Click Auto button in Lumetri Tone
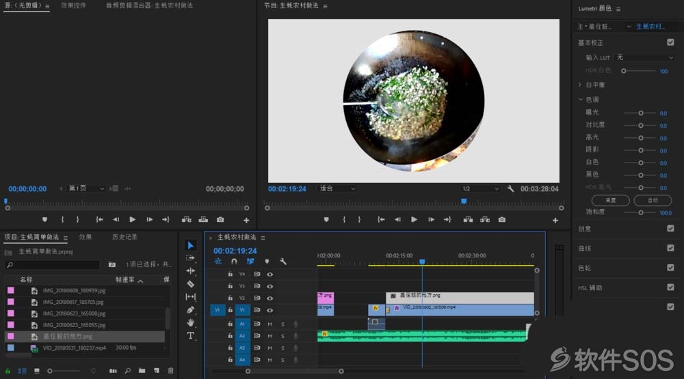The image size is (684, 379). 653,200
